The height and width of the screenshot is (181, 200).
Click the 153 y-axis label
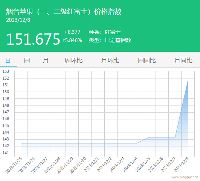point(6,71)
